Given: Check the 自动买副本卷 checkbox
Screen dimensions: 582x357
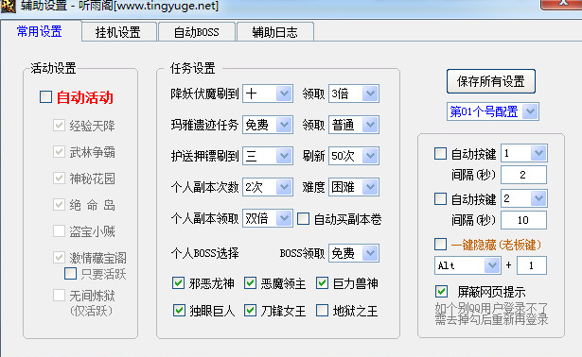Looking at the screenshot, I should (x=303, y=219).
